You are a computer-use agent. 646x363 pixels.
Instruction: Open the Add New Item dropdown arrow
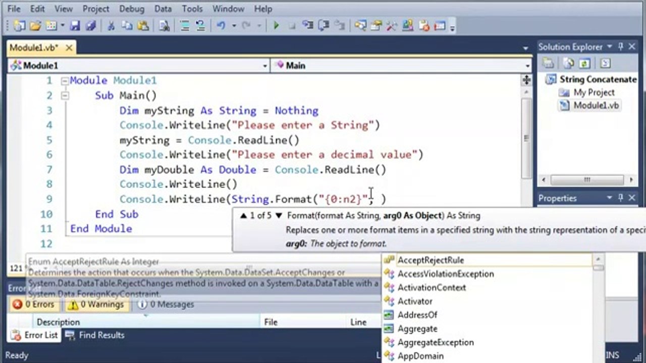(62, 26)
